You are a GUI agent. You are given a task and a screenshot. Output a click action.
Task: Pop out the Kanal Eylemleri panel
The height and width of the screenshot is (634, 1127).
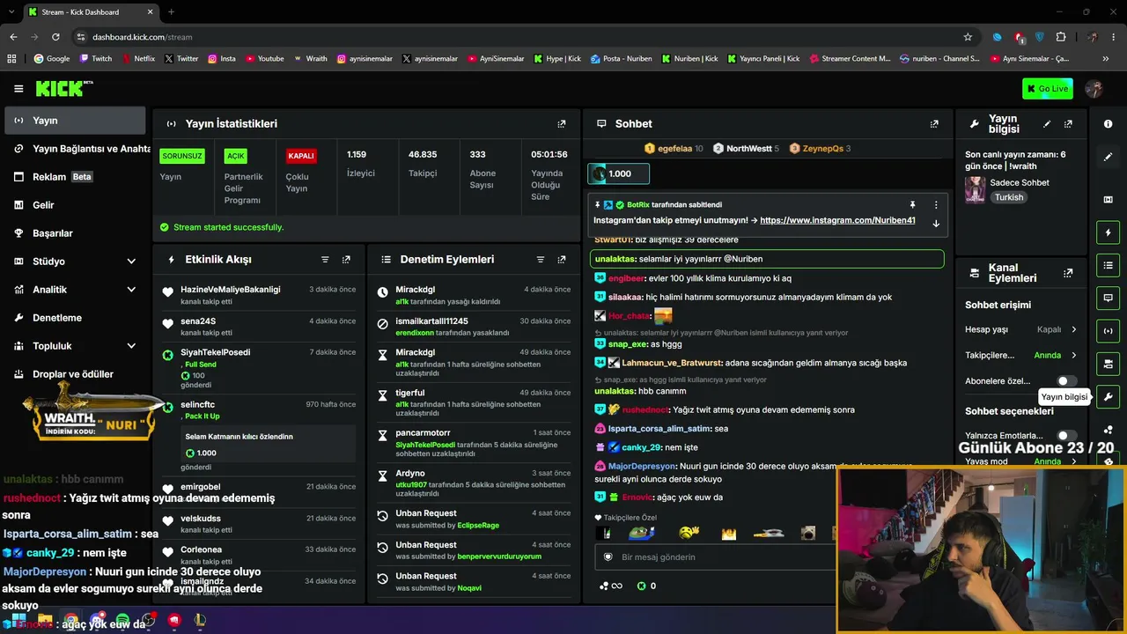1068,273
